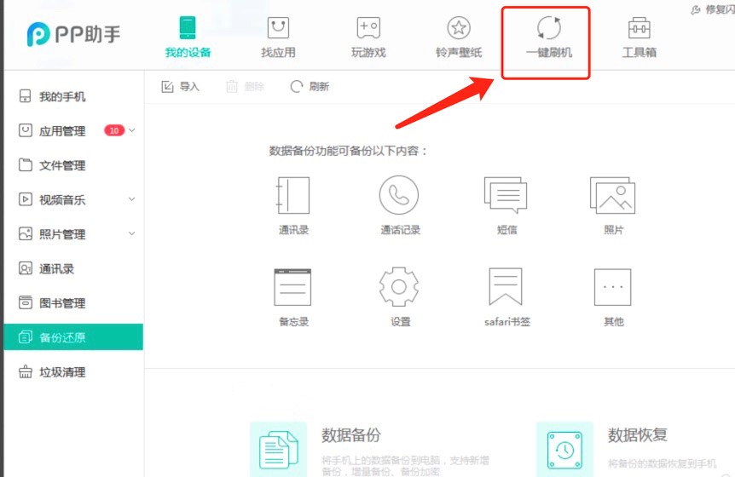Click the 备忘录 notes icon
The height and width of the screenshot is (477, 735).
pos(292,287)
